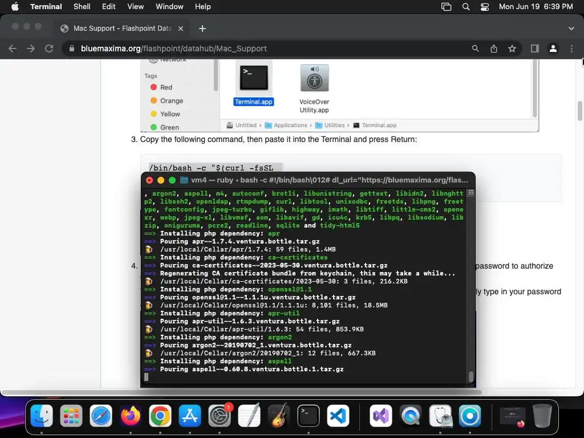Open TextEdit from the Dock
This screenshot has height=438, width=584.
[249, 416]
